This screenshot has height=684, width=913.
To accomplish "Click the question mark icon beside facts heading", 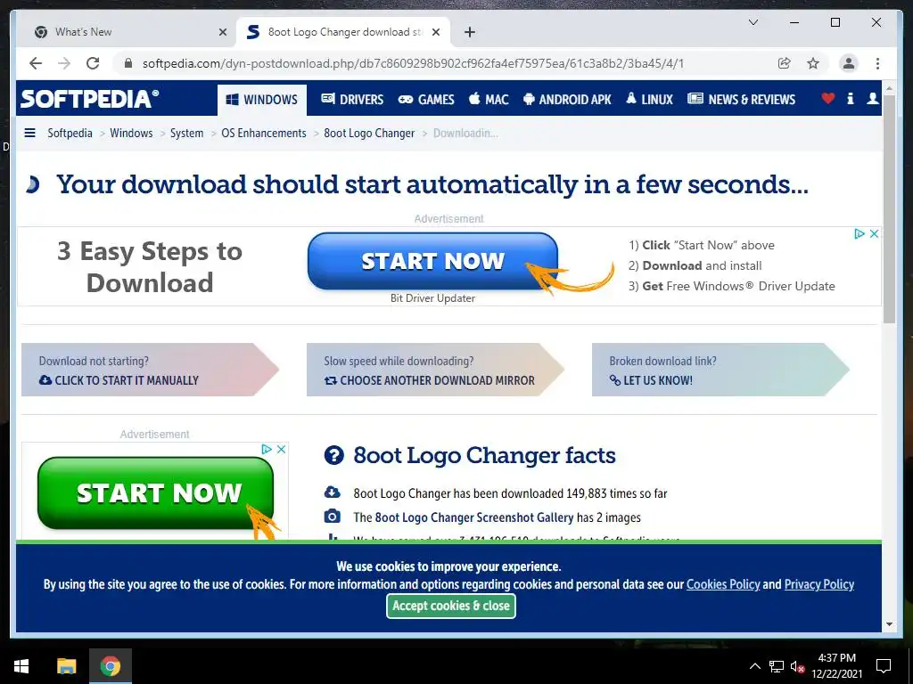I will [333, 455].
